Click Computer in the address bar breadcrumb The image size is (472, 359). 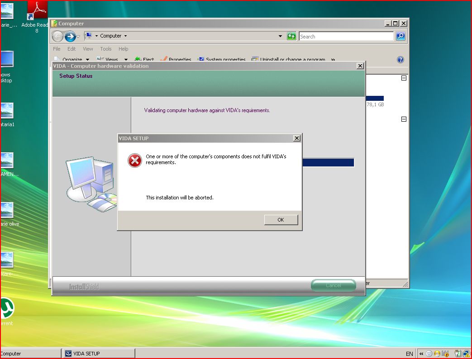(x=110, y=36)
